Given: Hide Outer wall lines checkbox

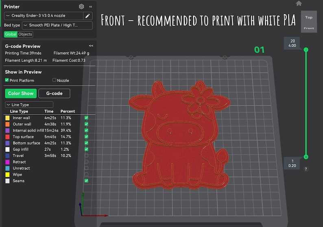Looking at the screenshot, I should pos(86,124).
